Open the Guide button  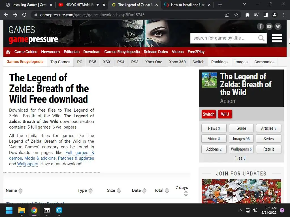pos(241,128)
